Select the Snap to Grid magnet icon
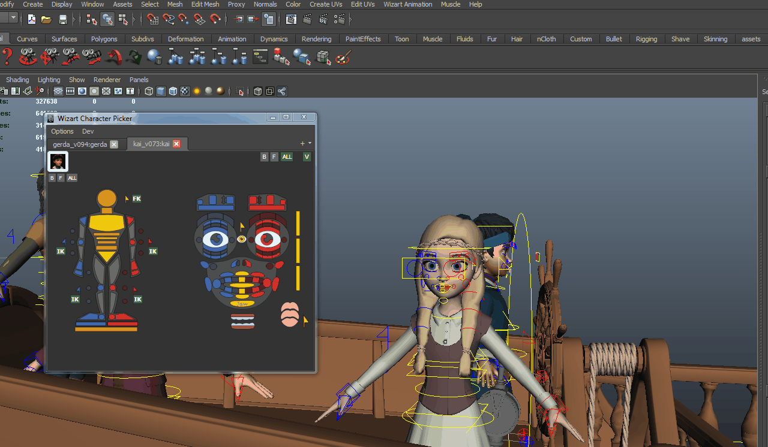 [x=152, y=20]
